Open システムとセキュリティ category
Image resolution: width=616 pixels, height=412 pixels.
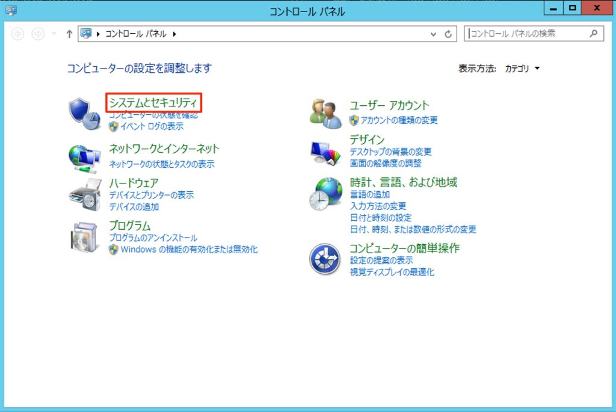153,102
